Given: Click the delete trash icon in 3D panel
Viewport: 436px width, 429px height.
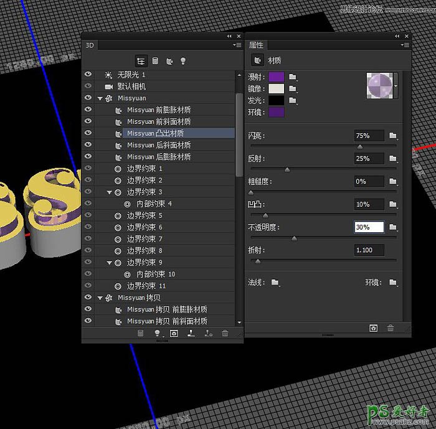Looking at the screenshot, I should 225,334.
